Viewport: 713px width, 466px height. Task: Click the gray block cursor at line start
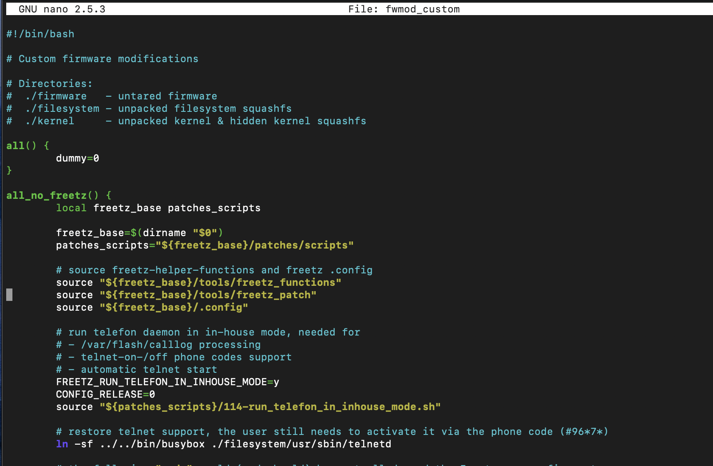9,295
